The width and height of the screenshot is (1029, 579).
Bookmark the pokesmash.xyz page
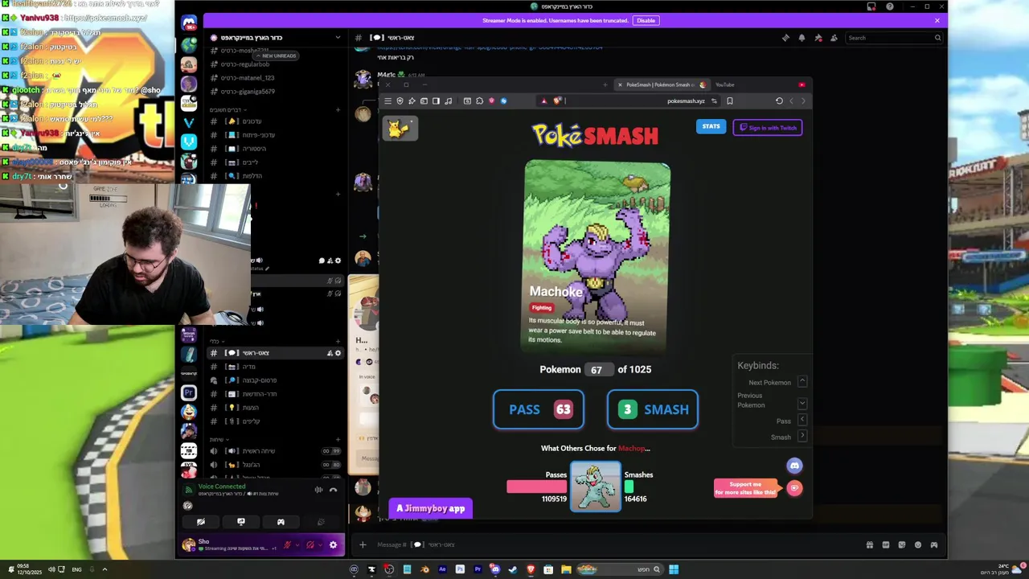point(729,101)
